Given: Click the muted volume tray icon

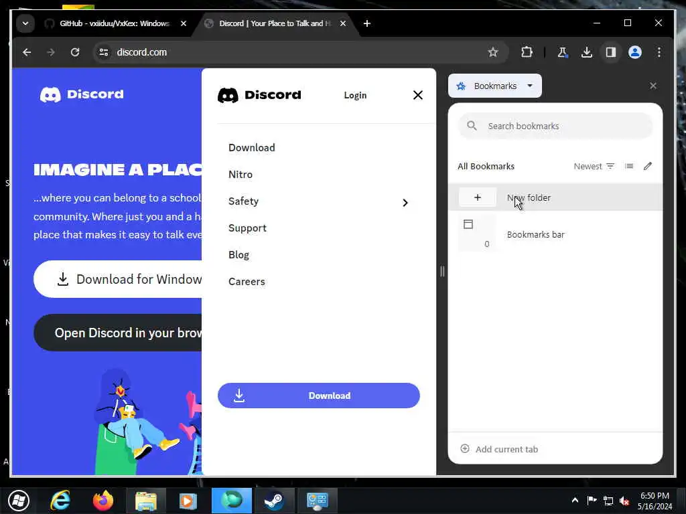Looking at the screenshot, I should 624,501.
